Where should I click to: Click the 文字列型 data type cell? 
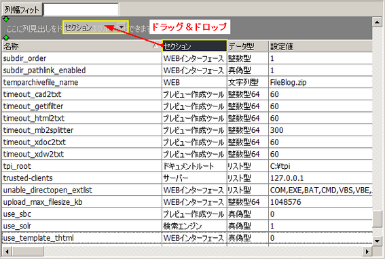[248, 83]
